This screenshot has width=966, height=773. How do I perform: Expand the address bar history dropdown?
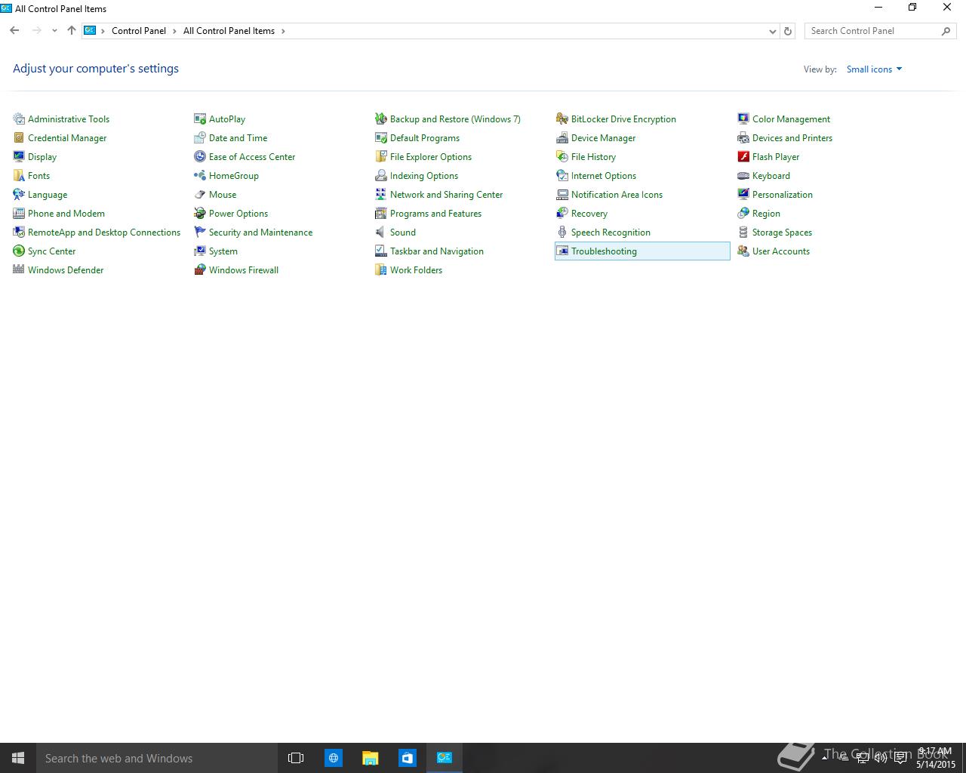pyautogui.click(x=772, y=31)
